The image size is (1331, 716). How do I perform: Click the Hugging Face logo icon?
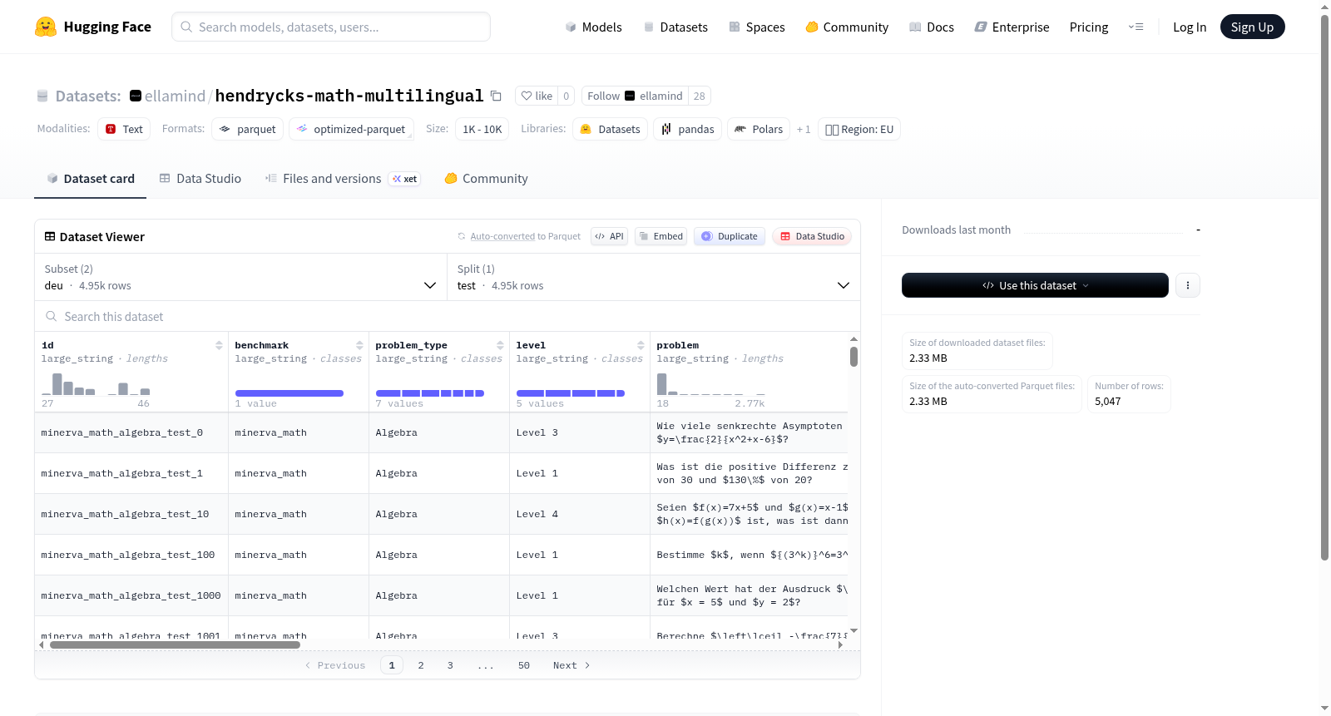pyautogui.click(x=46, y=27)
